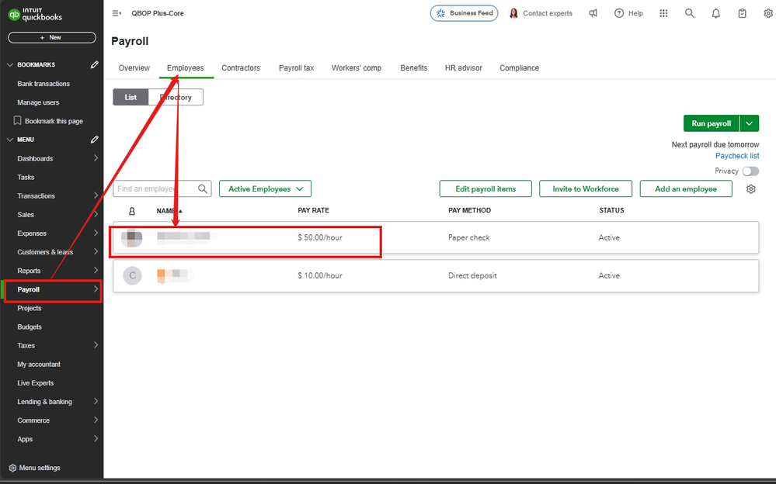Expand the Sales submenu
Image resolution: width=776 pixels, height=484 pixels.
[96, 215]
